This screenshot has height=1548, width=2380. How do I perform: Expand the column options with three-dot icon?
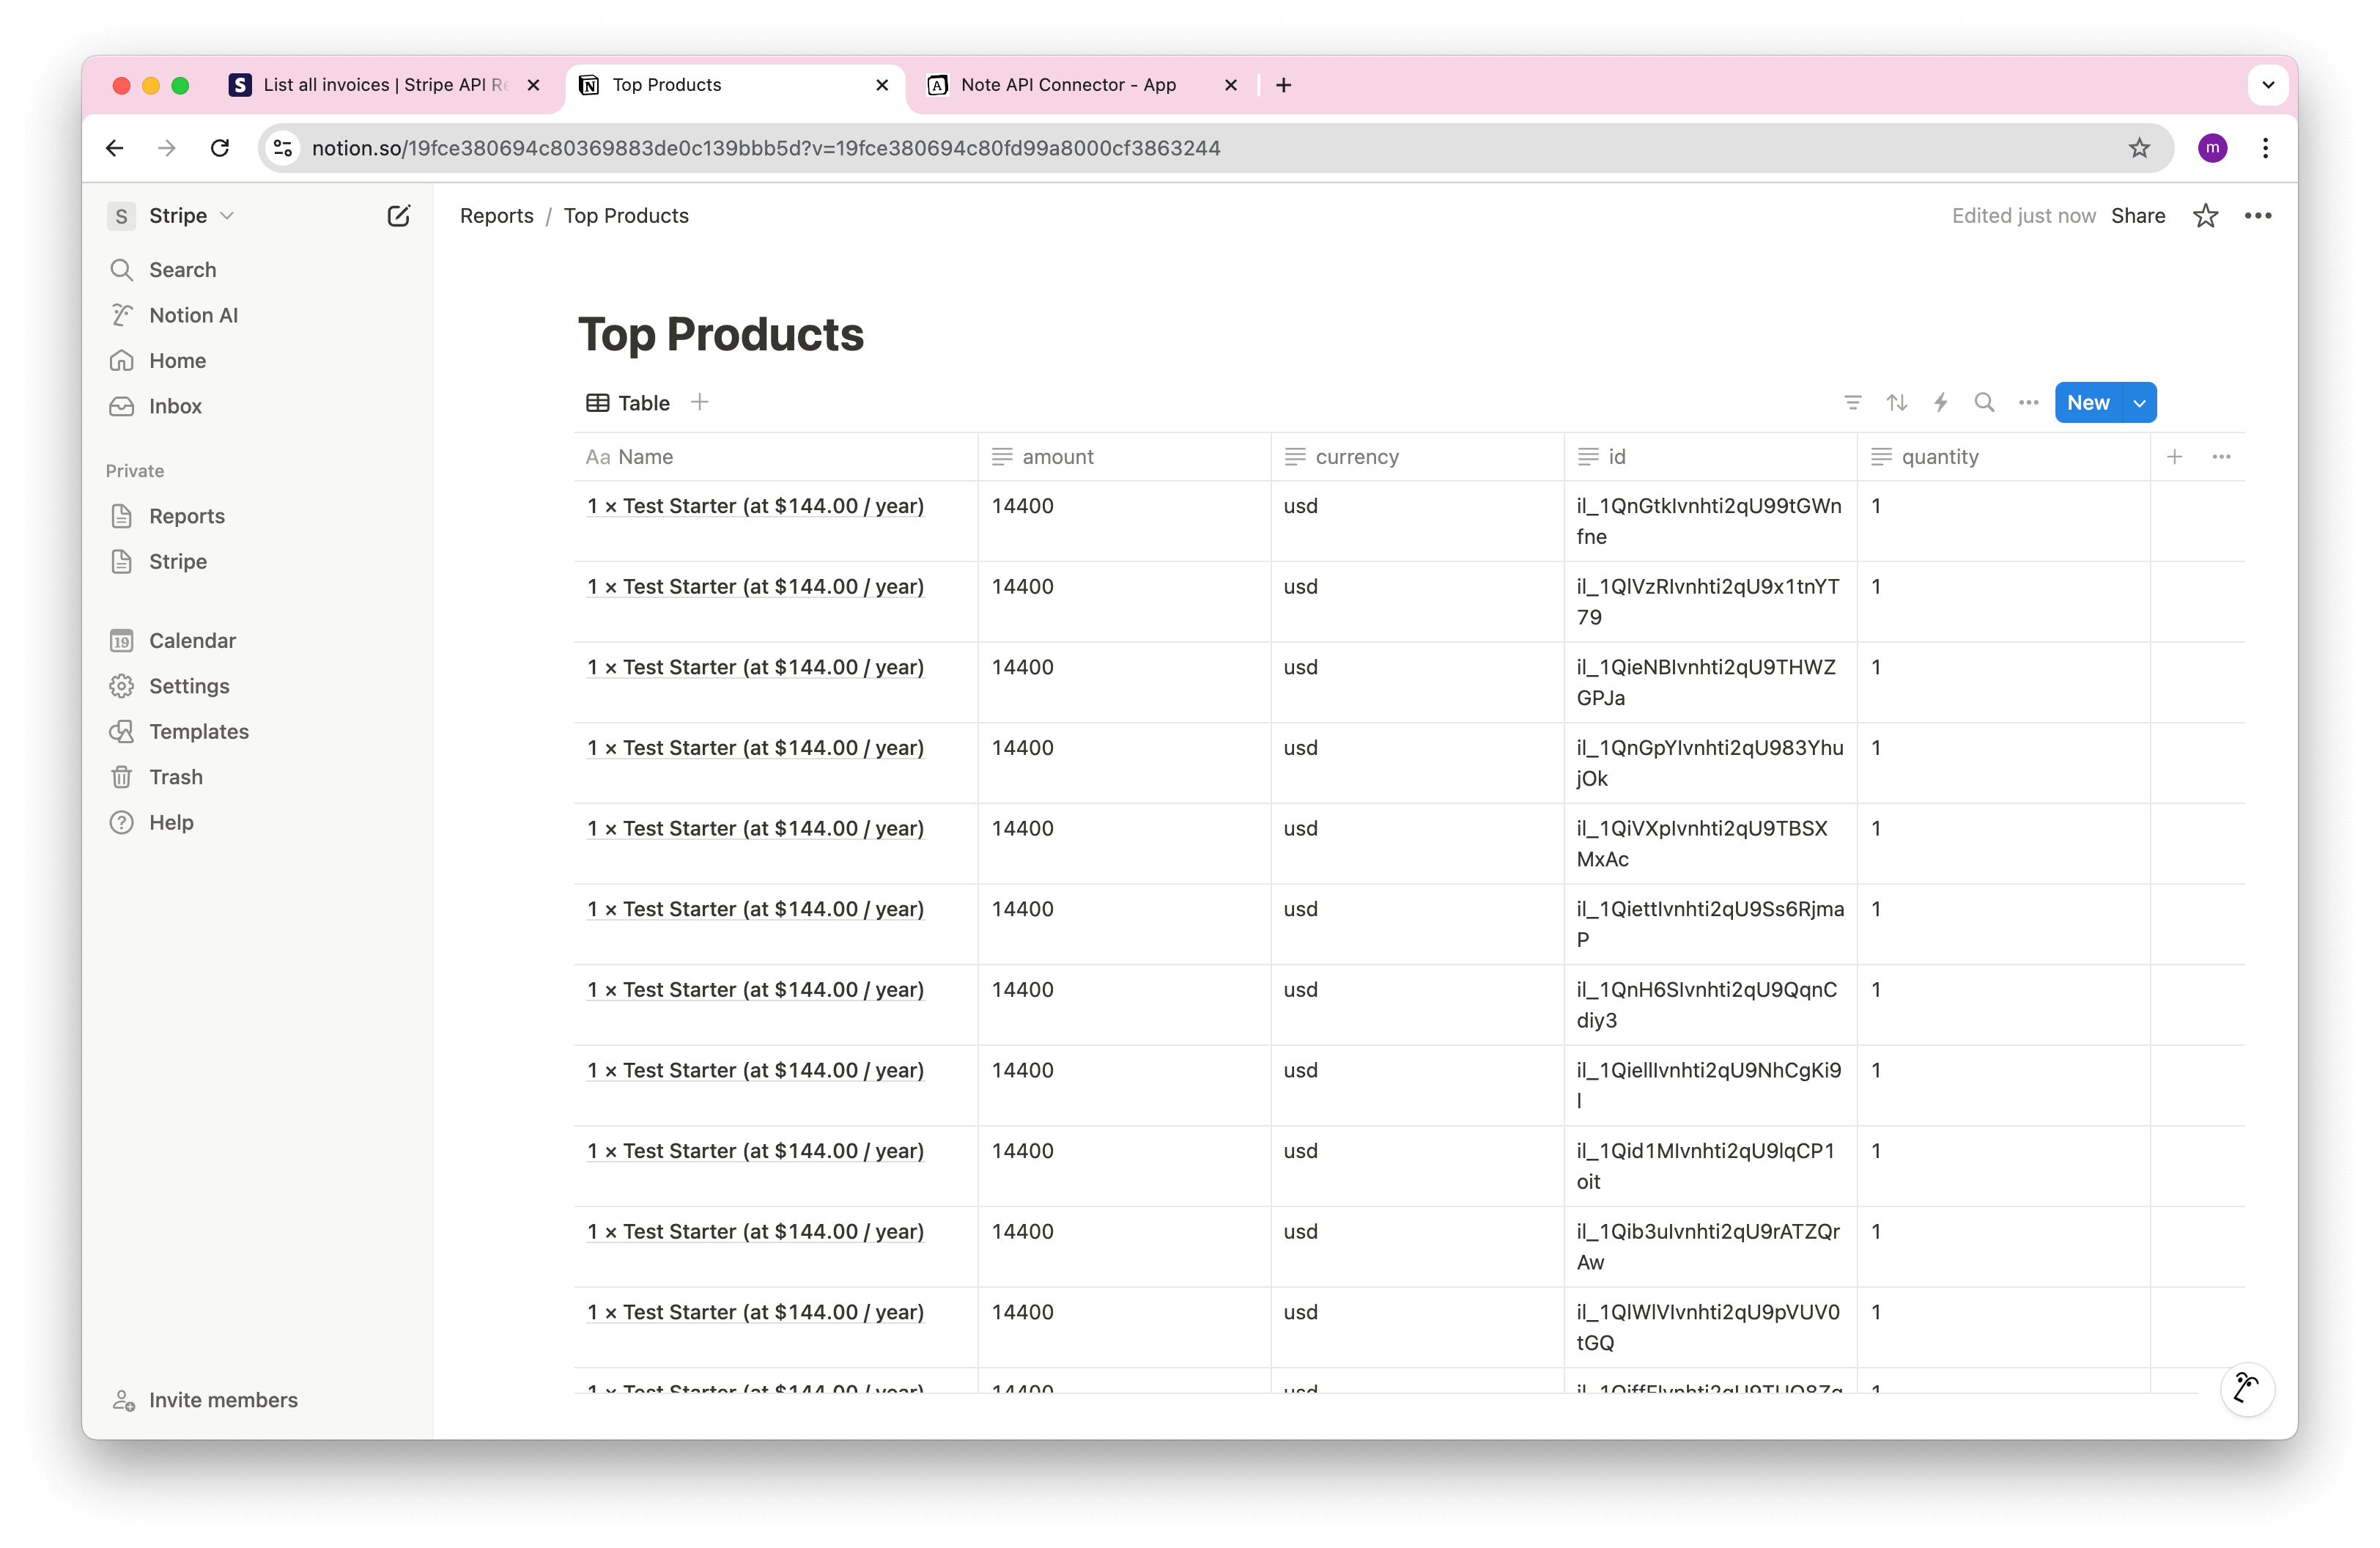tap(2222, 457)
